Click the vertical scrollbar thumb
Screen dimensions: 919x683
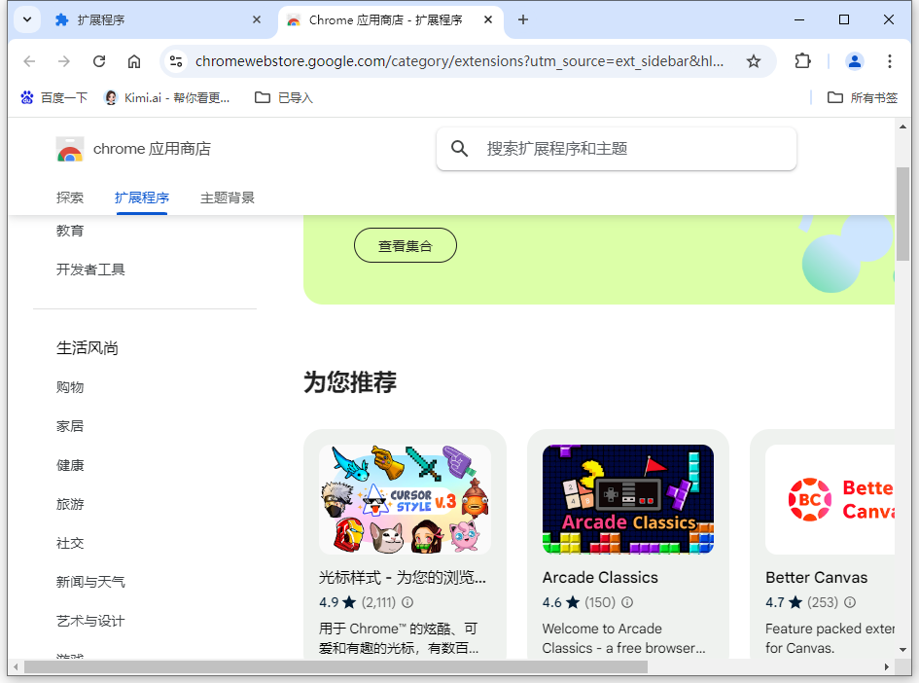point(902,214)
